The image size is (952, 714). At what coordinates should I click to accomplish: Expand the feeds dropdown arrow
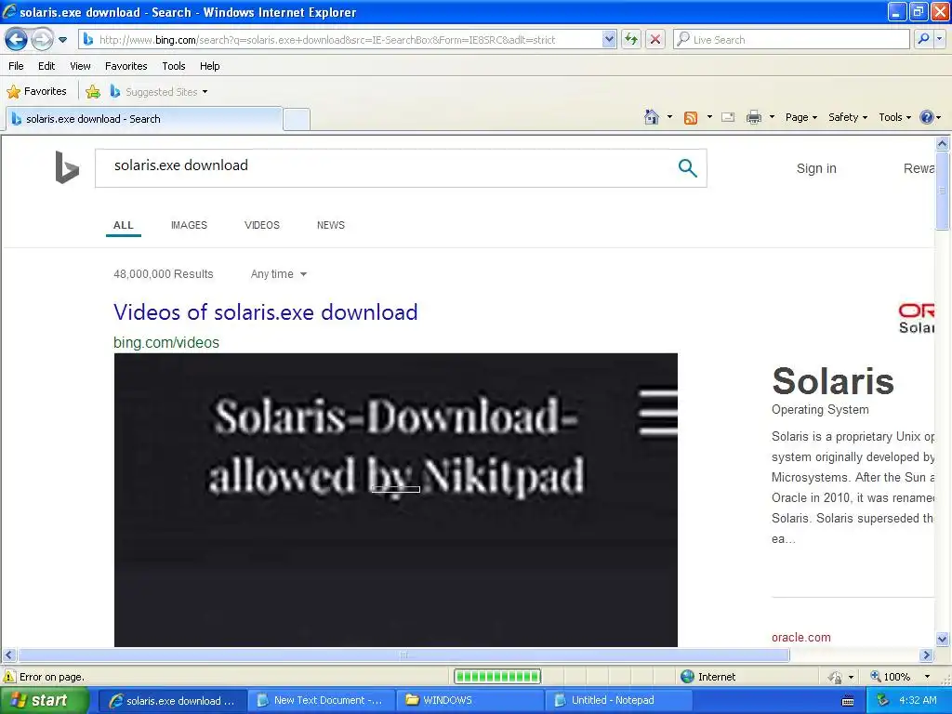pos(709,117)
